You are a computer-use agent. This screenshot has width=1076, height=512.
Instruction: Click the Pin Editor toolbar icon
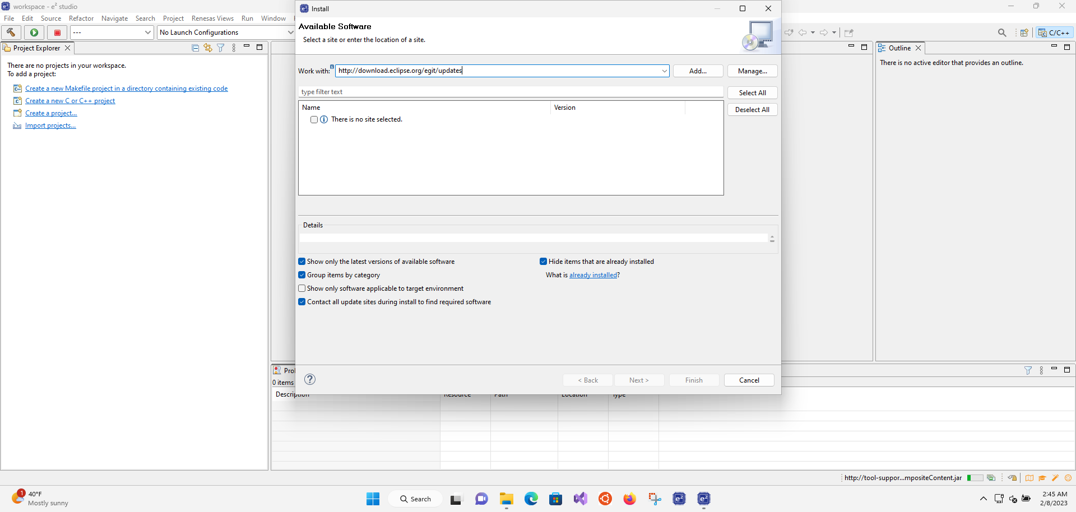tap(849, 32)
